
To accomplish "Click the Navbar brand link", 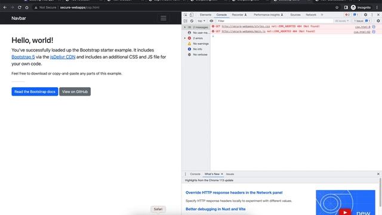I will [19, 19].
